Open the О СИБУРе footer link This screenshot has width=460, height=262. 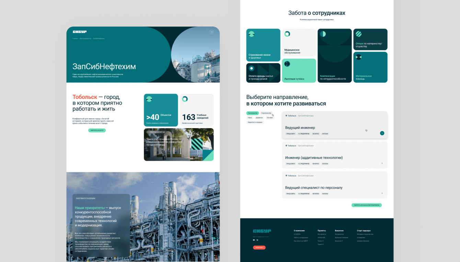click(x=297, y=234)
